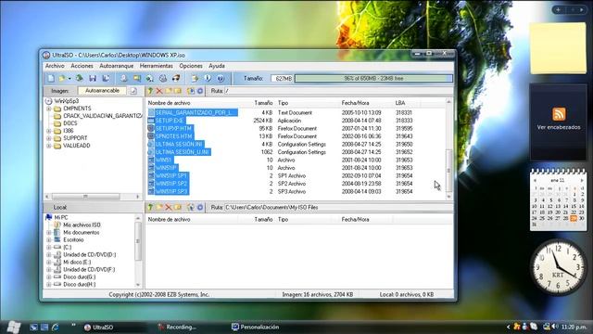Image resolution: width=593 pixels, height=334 pixels.
Task: Select Mi disco (E:) in Local tree
Action: [x=77, y=262]
